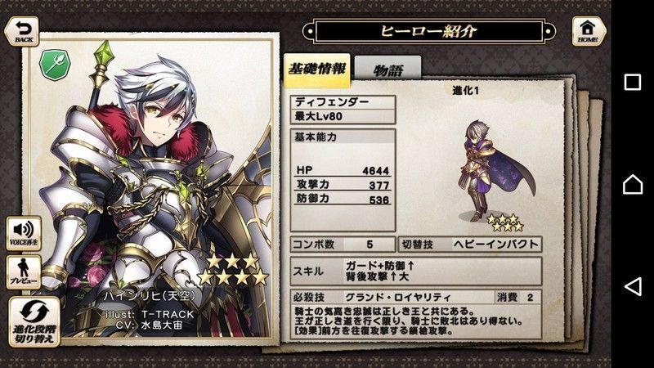This screenshot has width=654, height=368.
Task: Tap the HP 4644 stat row
Action: pyautogui.click(x=343, y=170)
